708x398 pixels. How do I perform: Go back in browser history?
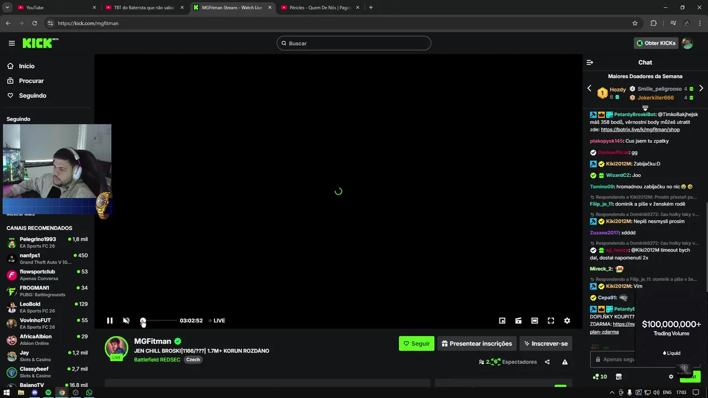(8, 23)
